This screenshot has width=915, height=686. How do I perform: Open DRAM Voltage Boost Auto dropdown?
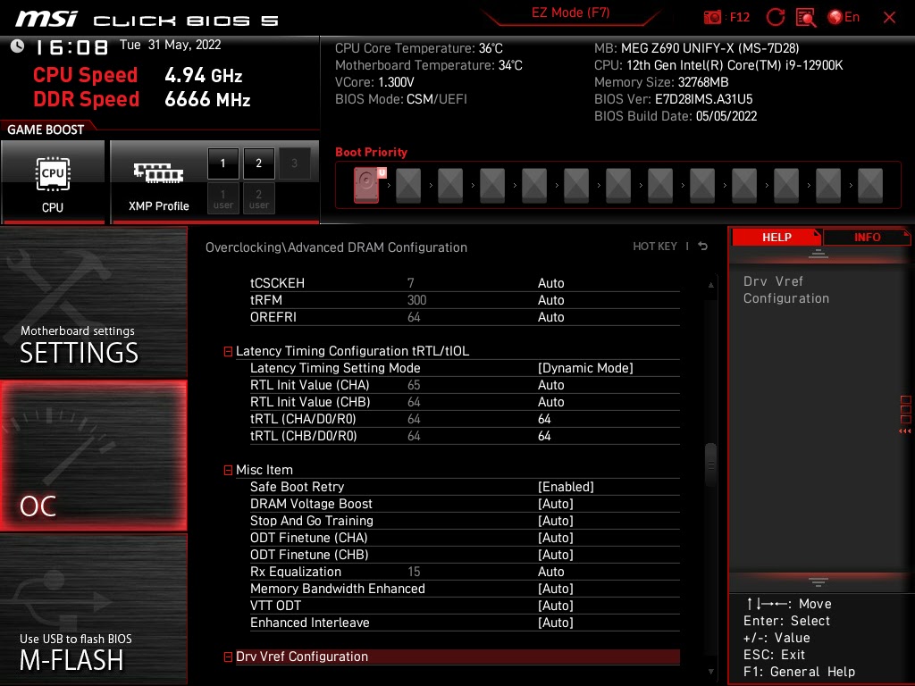556,504
